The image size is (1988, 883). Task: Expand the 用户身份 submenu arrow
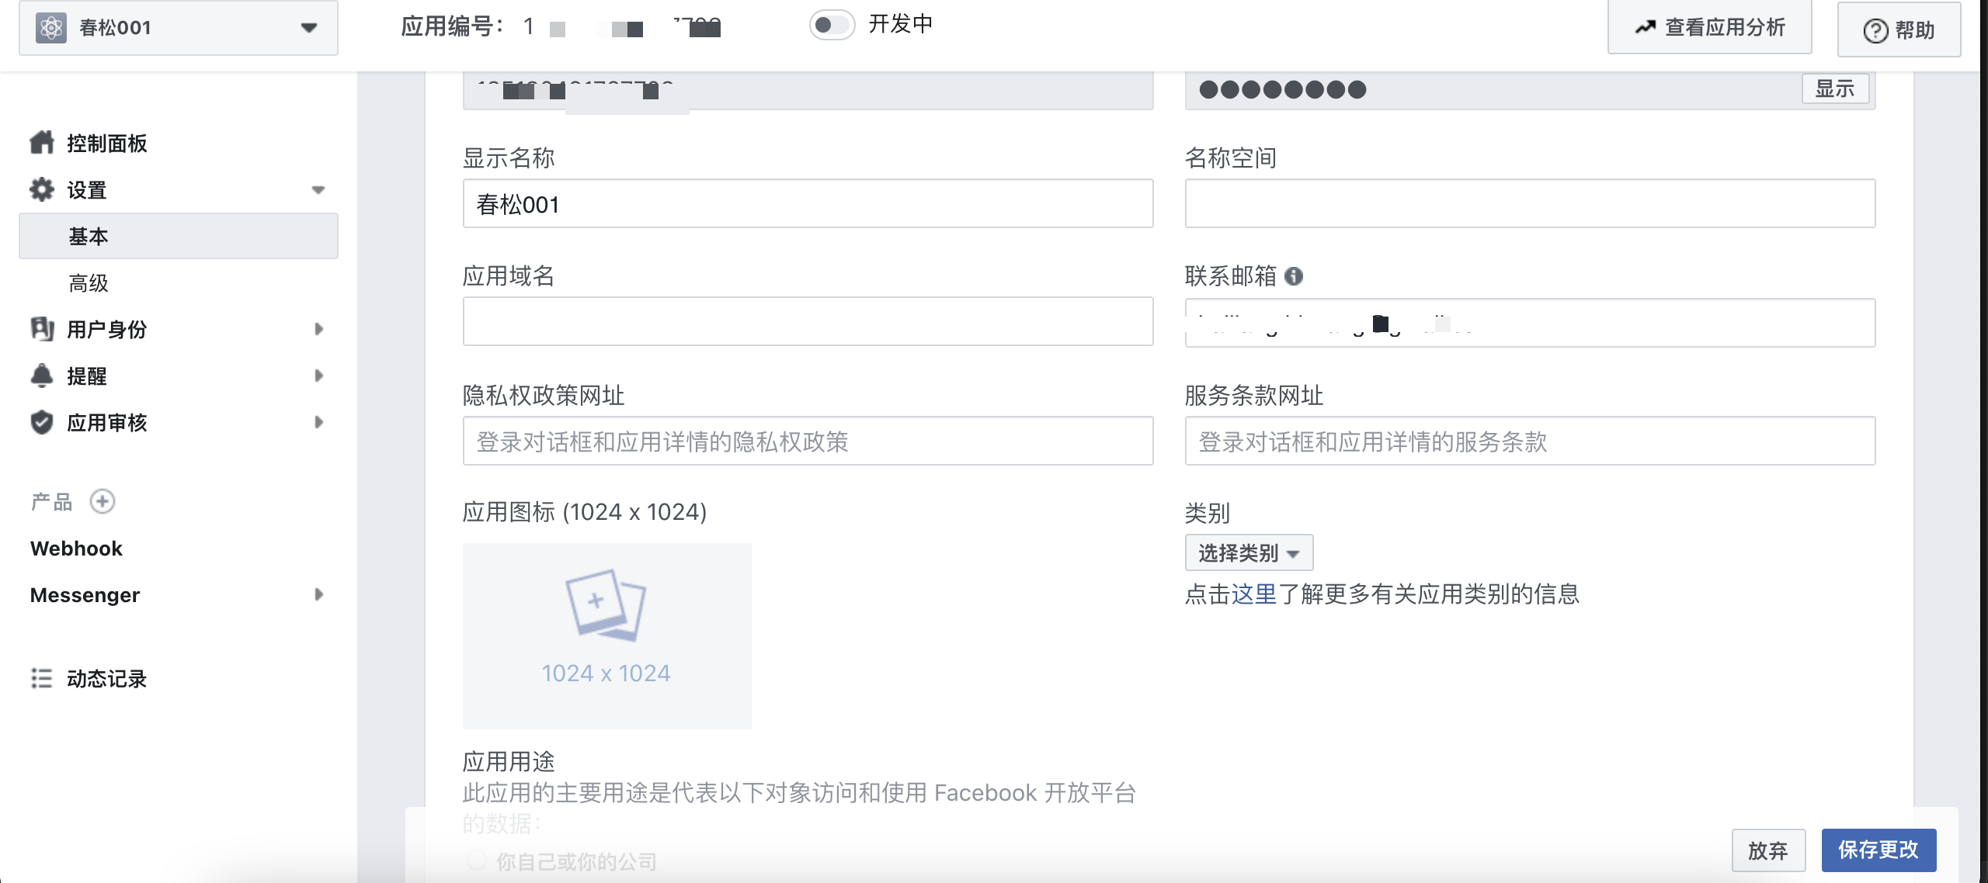click(318, 329)
